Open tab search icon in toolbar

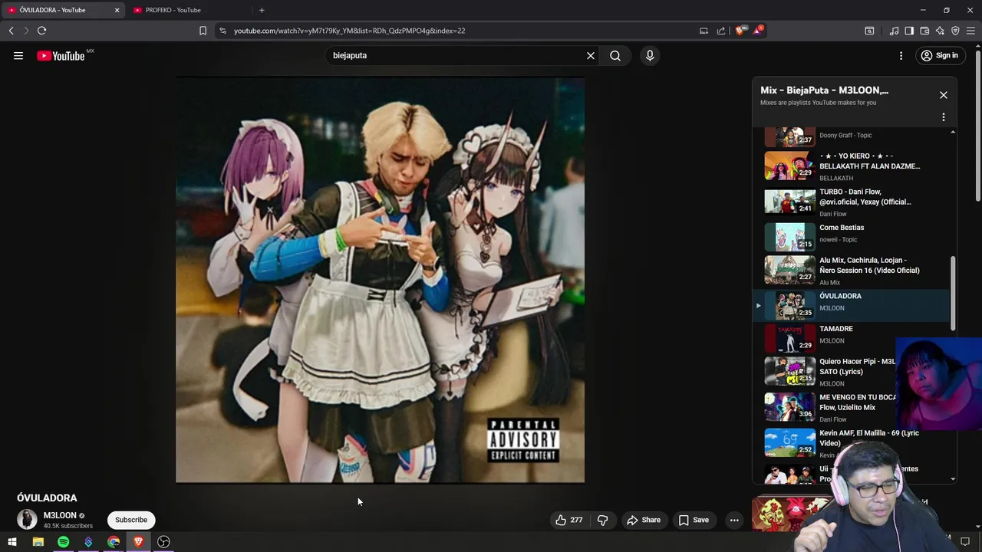click(x=869, y=31)
